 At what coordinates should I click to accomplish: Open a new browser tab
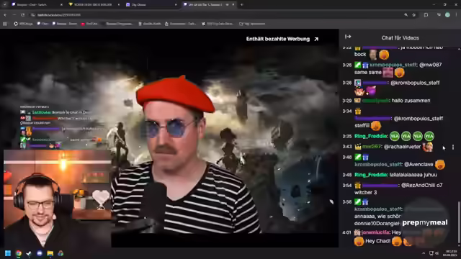(242, 4)
